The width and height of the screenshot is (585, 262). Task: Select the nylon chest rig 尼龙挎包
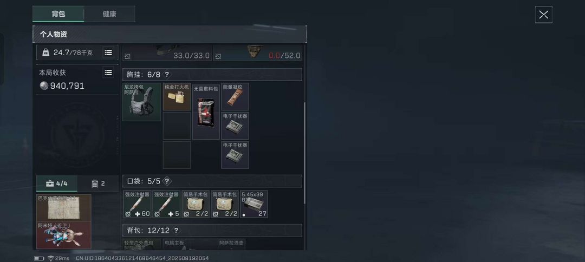pos(142,102)
